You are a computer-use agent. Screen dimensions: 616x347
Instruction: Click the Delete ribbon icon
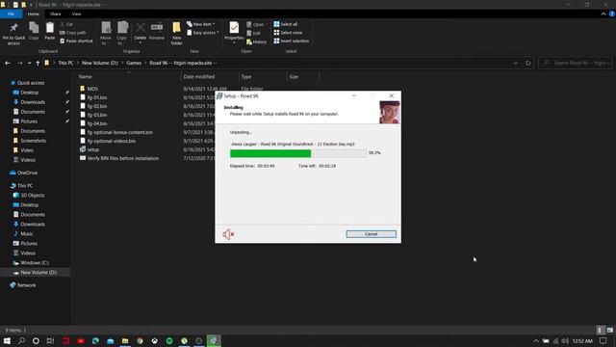(140, 32)
